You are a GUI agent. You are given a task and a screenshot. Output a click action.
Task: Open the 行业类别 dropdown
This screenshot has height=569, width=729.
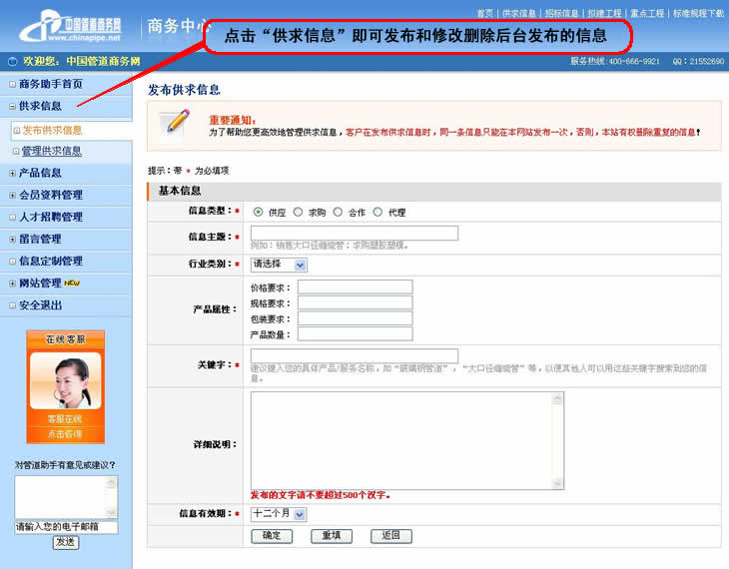tap(279, 265)
